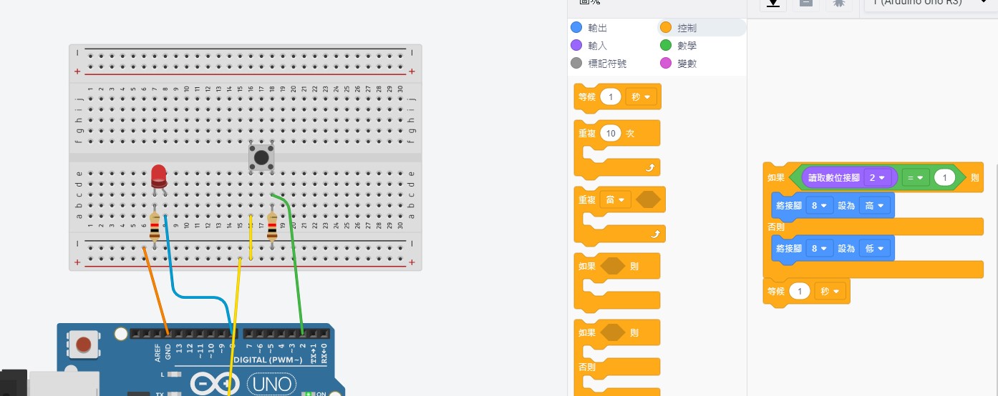Click the pushbutton component on the breadboard
Viewport: 998px width, 396px height.
261,158
